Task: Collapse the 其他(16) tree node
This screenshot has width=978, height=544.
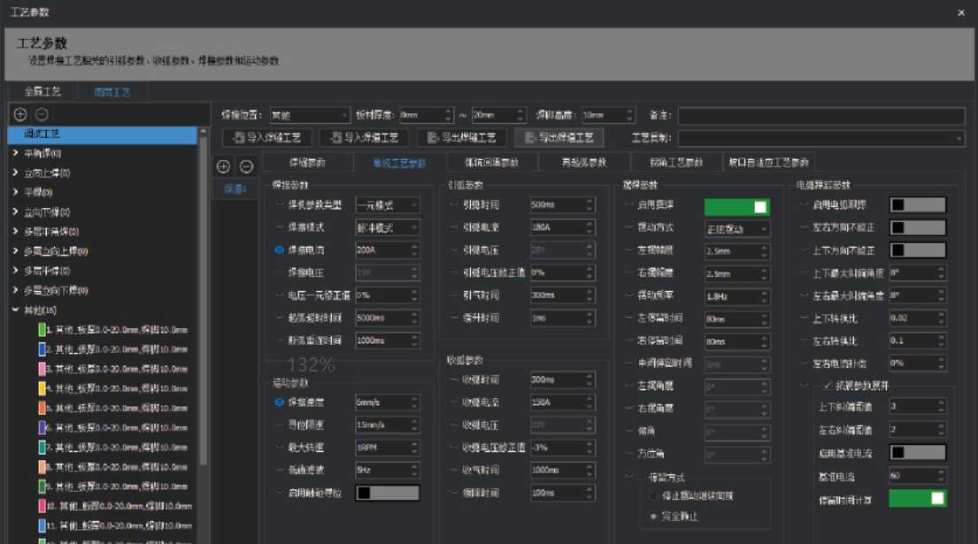Action: tap(15, 310)
